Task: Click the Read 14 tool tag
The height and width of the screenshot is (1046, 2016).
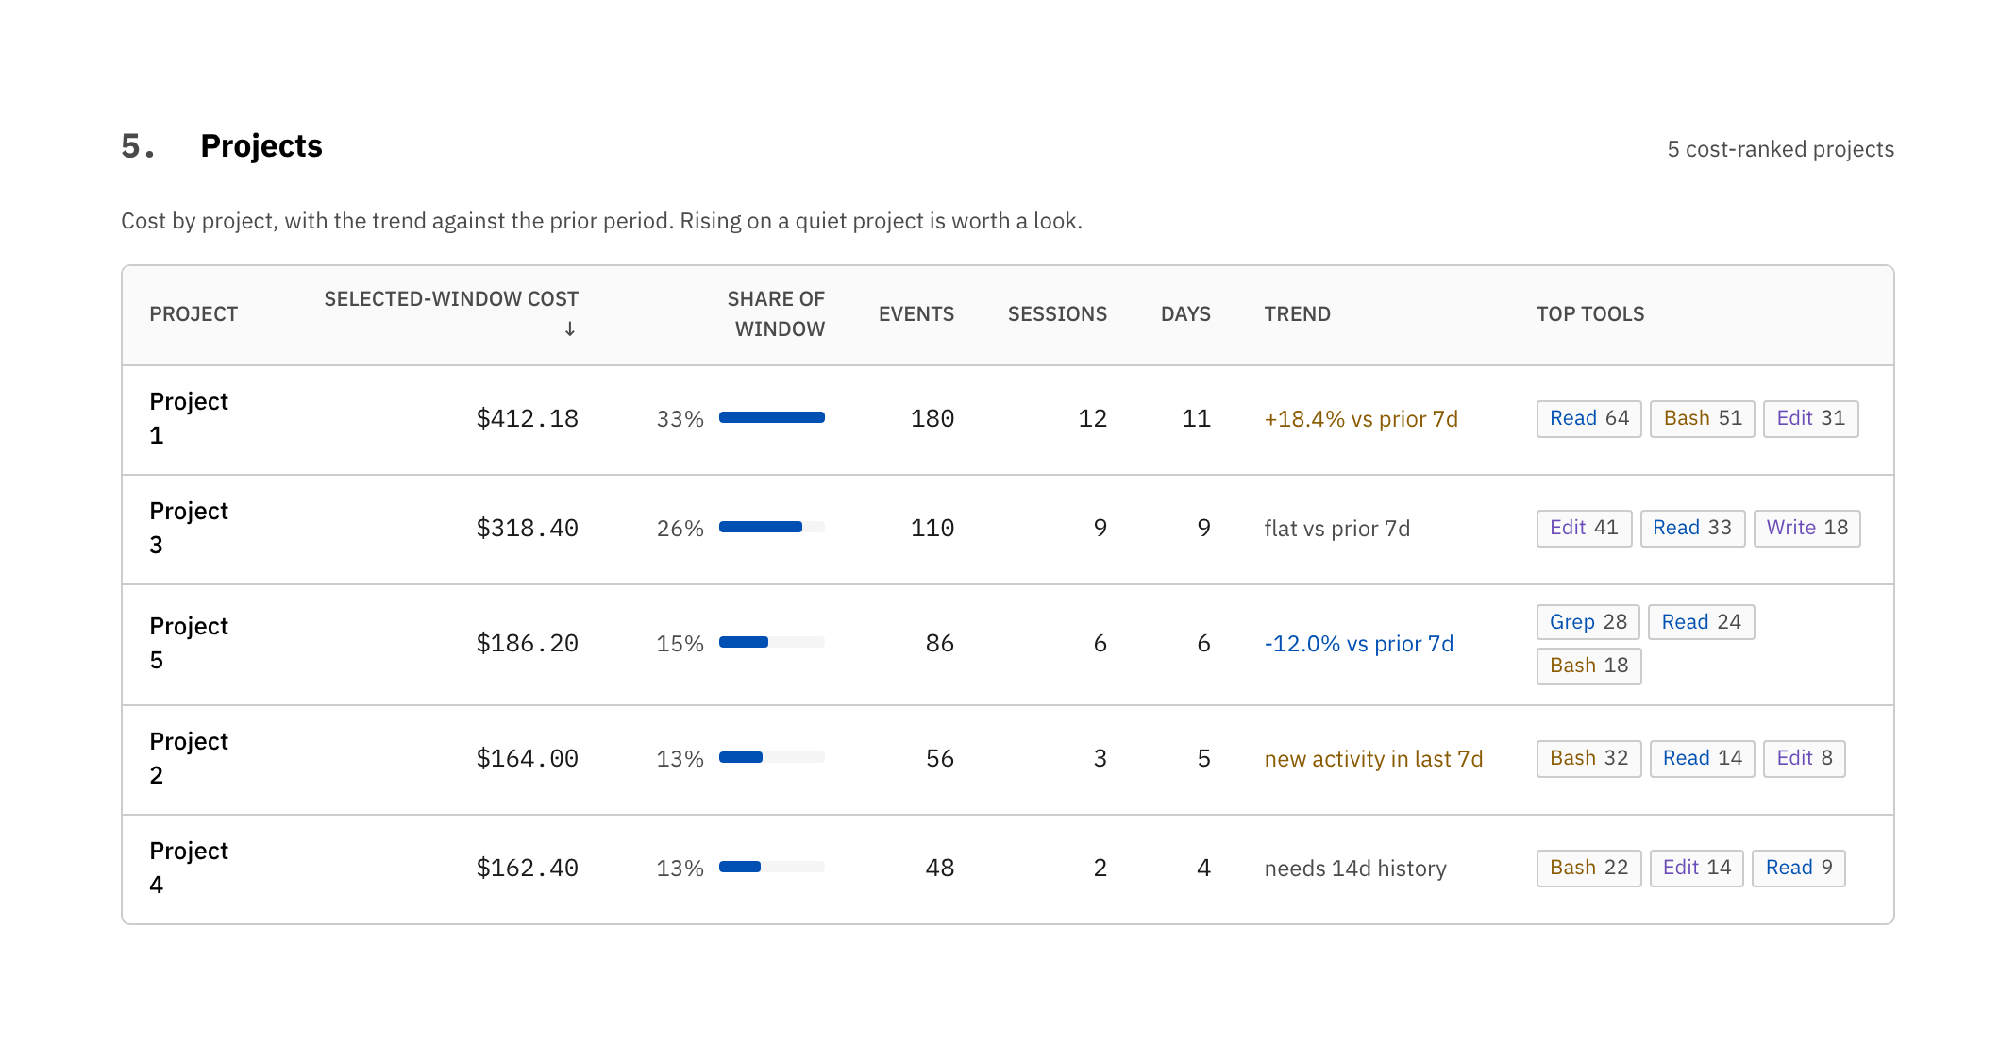Action: coord(1703,759)
